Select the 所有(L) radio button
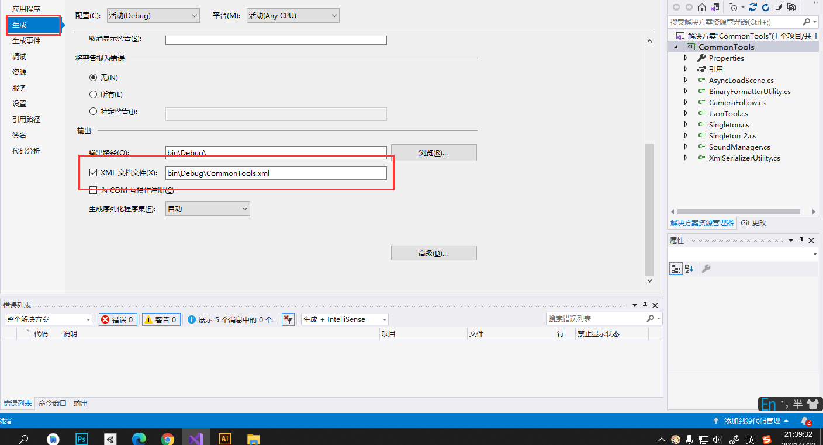 [x=93, y=94]
